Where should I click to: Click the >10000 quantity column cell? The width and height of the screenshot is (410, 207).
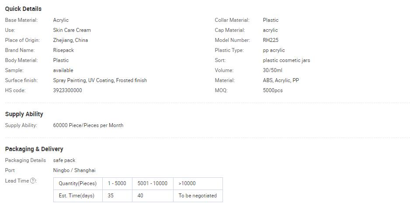(x=198, y=183)
